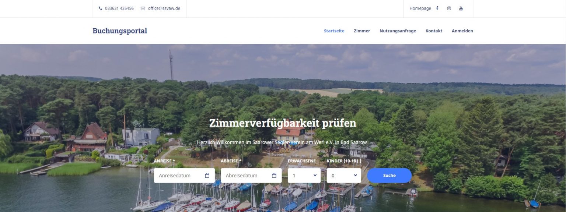Follow the Homepage link in top bar
This screenshot has width=566, height=212.
pos(420,8)
